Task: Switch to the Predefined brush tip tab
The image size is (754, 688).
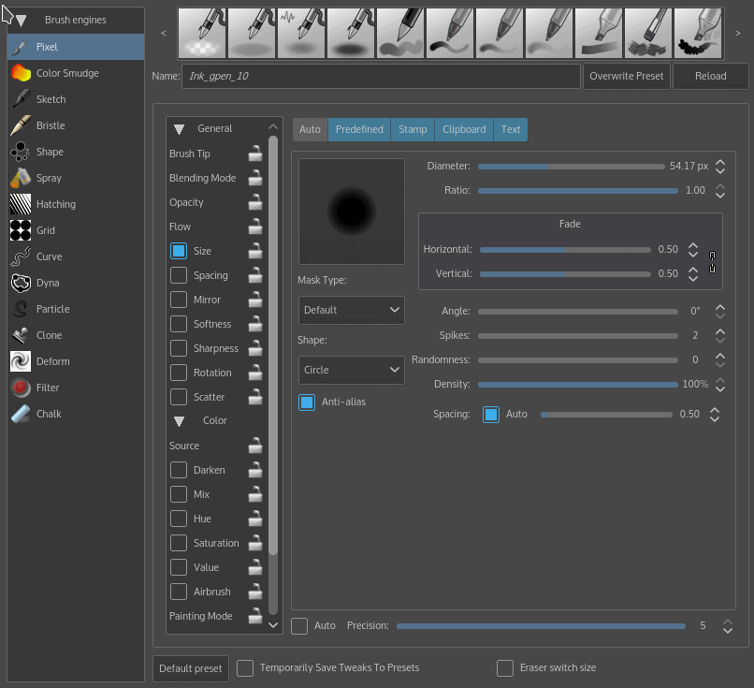Action: coord(359,129)
